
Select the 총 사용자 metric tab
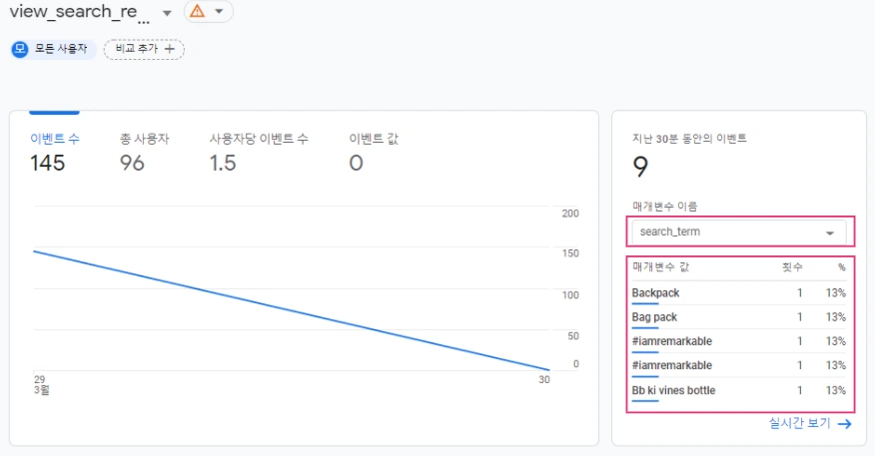click(144, 153)
